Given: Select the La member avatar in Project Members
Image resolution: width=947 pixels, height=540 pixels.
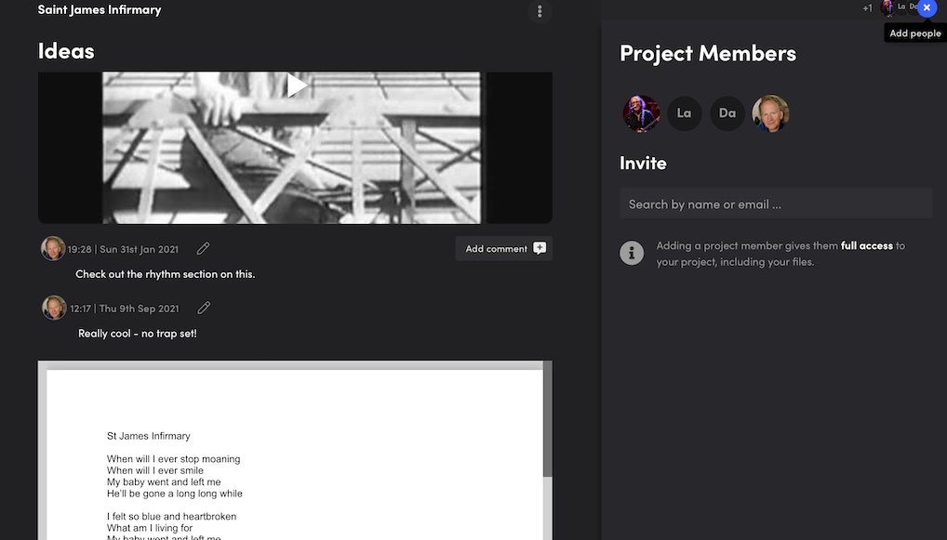Looking at the screenshot, I should [685, 113].
